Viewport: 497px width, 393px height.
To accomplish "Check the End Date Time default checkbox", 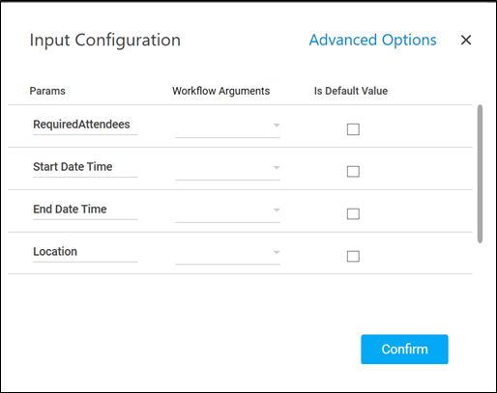I will click(x=353, y=213).
